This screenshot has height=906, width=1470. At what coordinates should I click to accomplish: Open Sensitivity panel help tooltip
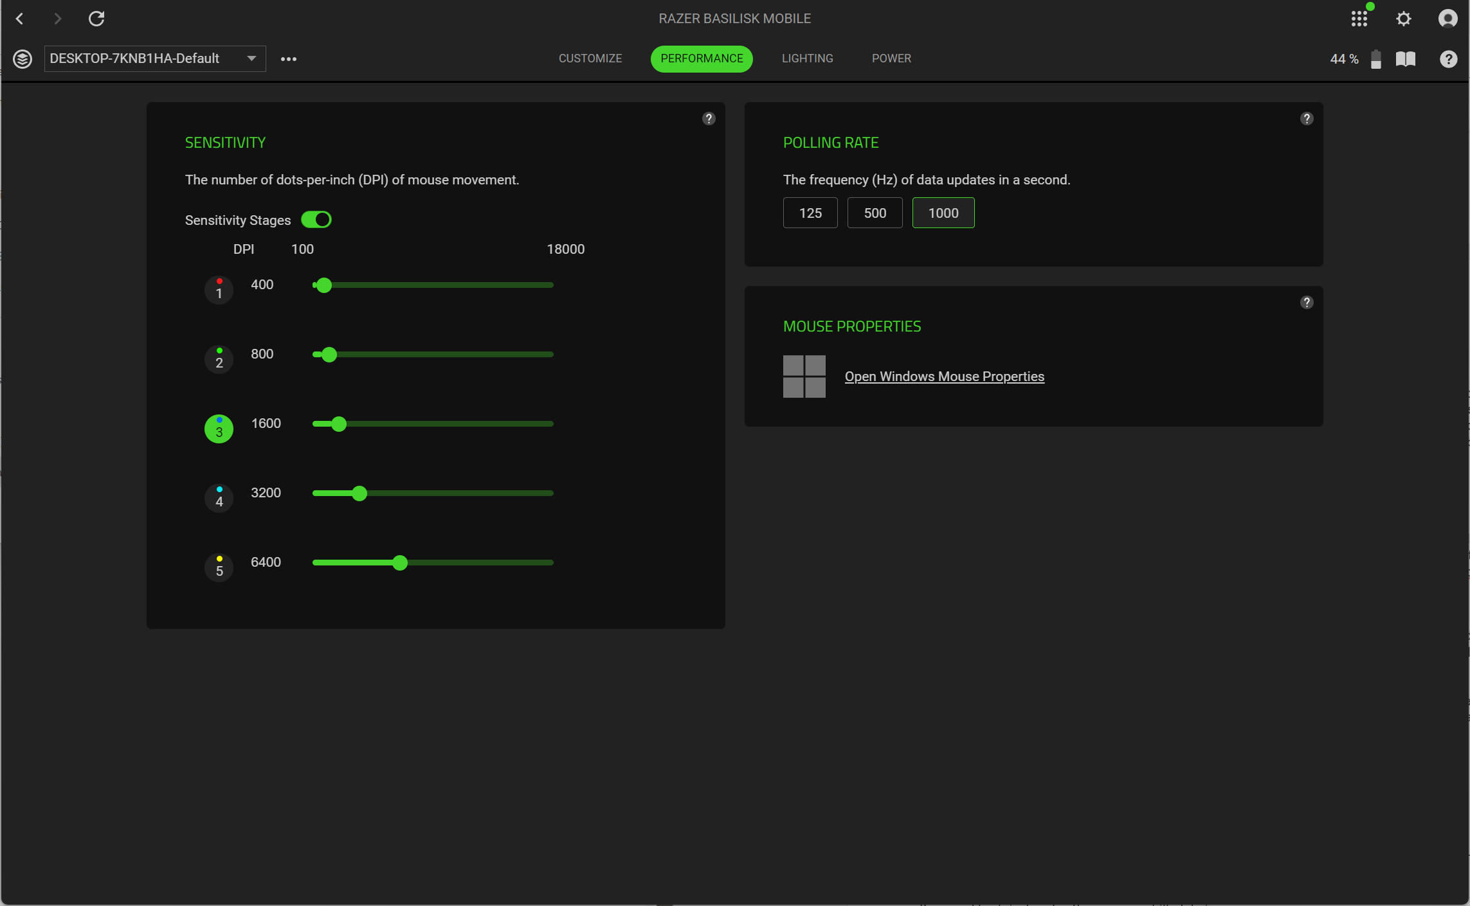click(x=709, y=118)
